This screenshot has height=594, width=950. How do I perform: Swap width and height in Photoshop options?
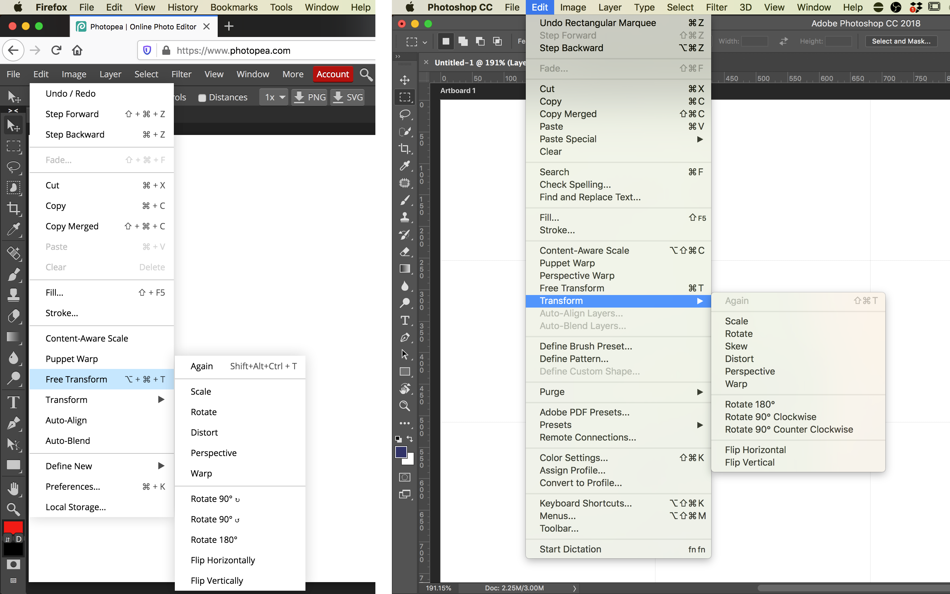[x=783, y=41]
